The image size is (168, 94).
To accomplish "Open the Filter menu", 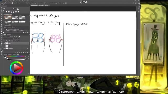I will click(20, 1).
